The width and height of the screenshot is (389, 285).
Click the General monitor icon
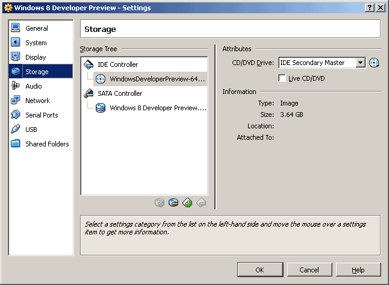click(x=16, y=28)
